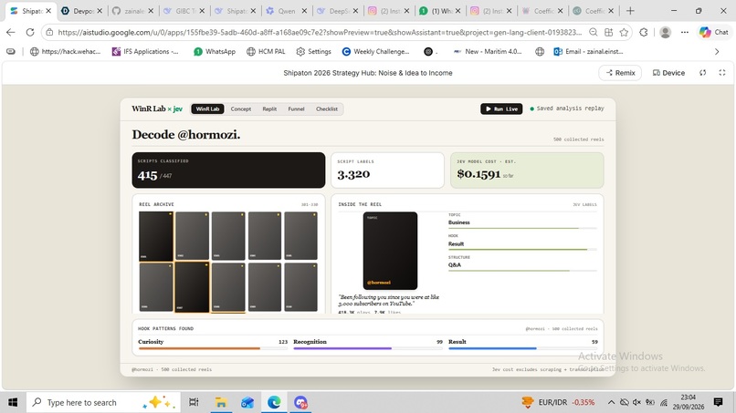736x413 pixels.
Task: Open the EUR/IDR taskbar widget
Action: pyautogui.click(x=558, y=402)
